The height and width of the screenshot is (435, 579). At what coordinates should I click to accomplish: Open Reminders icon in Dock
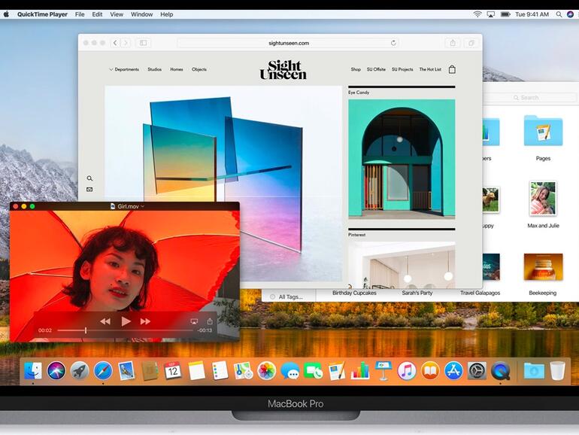pos(220,371)
